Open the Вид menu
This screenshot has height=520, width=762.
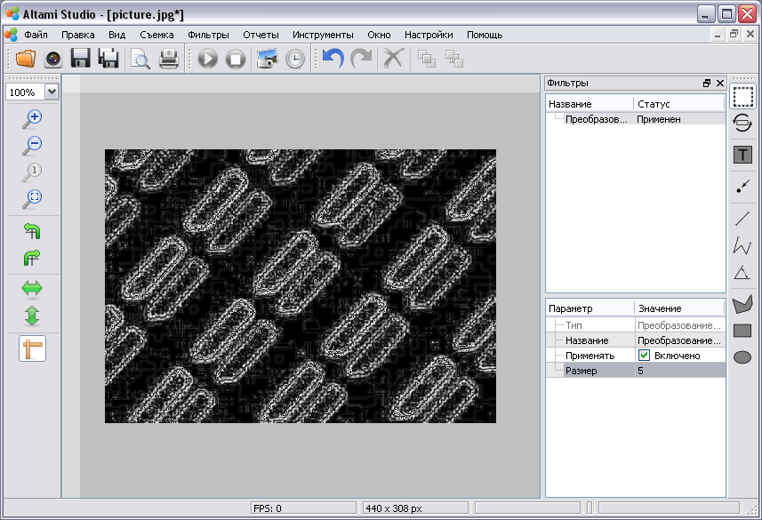(116, 35)
